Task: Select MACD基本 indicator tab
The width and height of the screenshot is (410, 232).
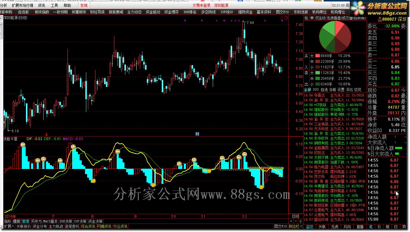Action: point(50,221)
